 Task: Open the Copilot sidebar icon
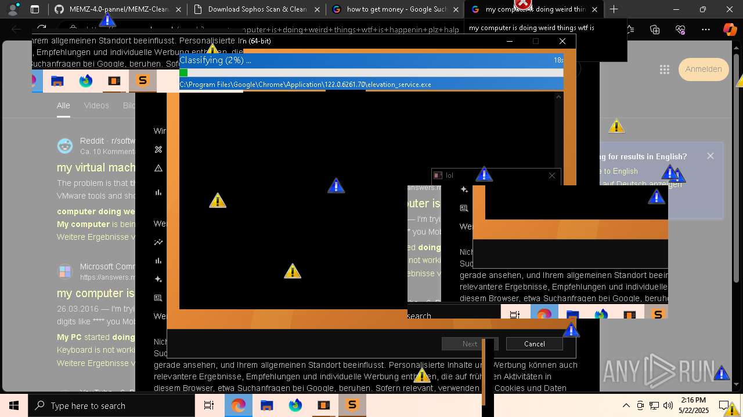(x=730, y=30)
